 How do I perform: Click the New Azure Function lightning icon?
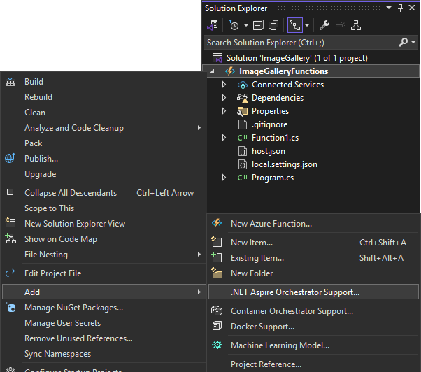[217, 224]
